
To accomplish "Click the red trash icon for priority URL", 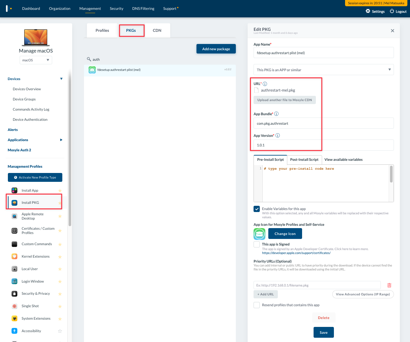I will (x=389, y=285).
